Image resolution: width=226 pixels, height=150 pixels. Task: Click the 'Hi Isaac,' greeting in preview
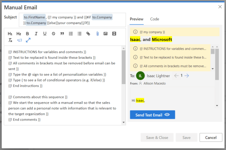coord(138,101)
